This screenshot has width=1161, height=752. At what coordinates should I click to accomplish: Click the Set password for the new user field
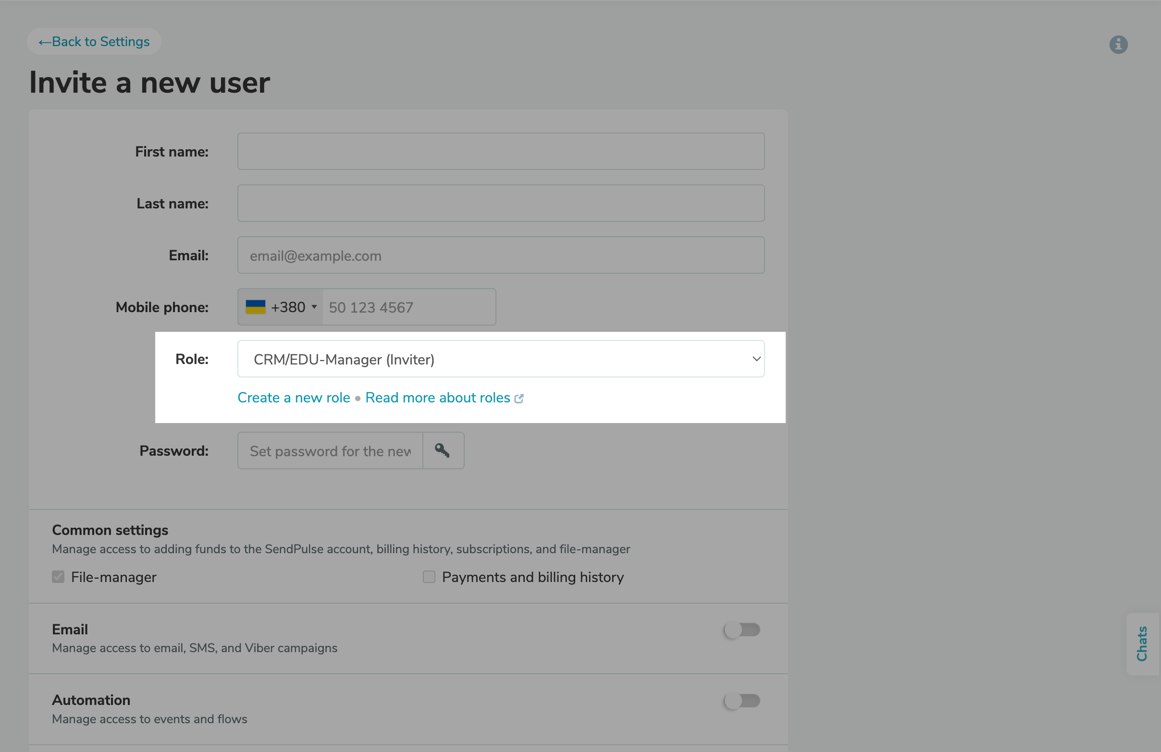[x=330, y=450]
